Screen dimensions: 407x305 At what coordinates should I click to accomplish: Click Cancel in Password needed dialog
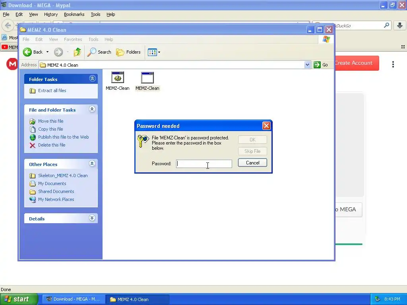click(252, 163)
